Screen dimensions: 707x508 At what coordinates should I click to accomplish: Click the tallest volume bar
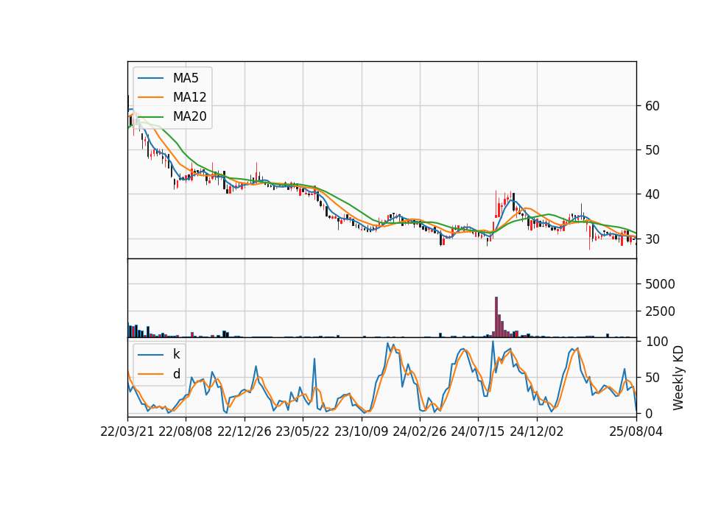496,317
